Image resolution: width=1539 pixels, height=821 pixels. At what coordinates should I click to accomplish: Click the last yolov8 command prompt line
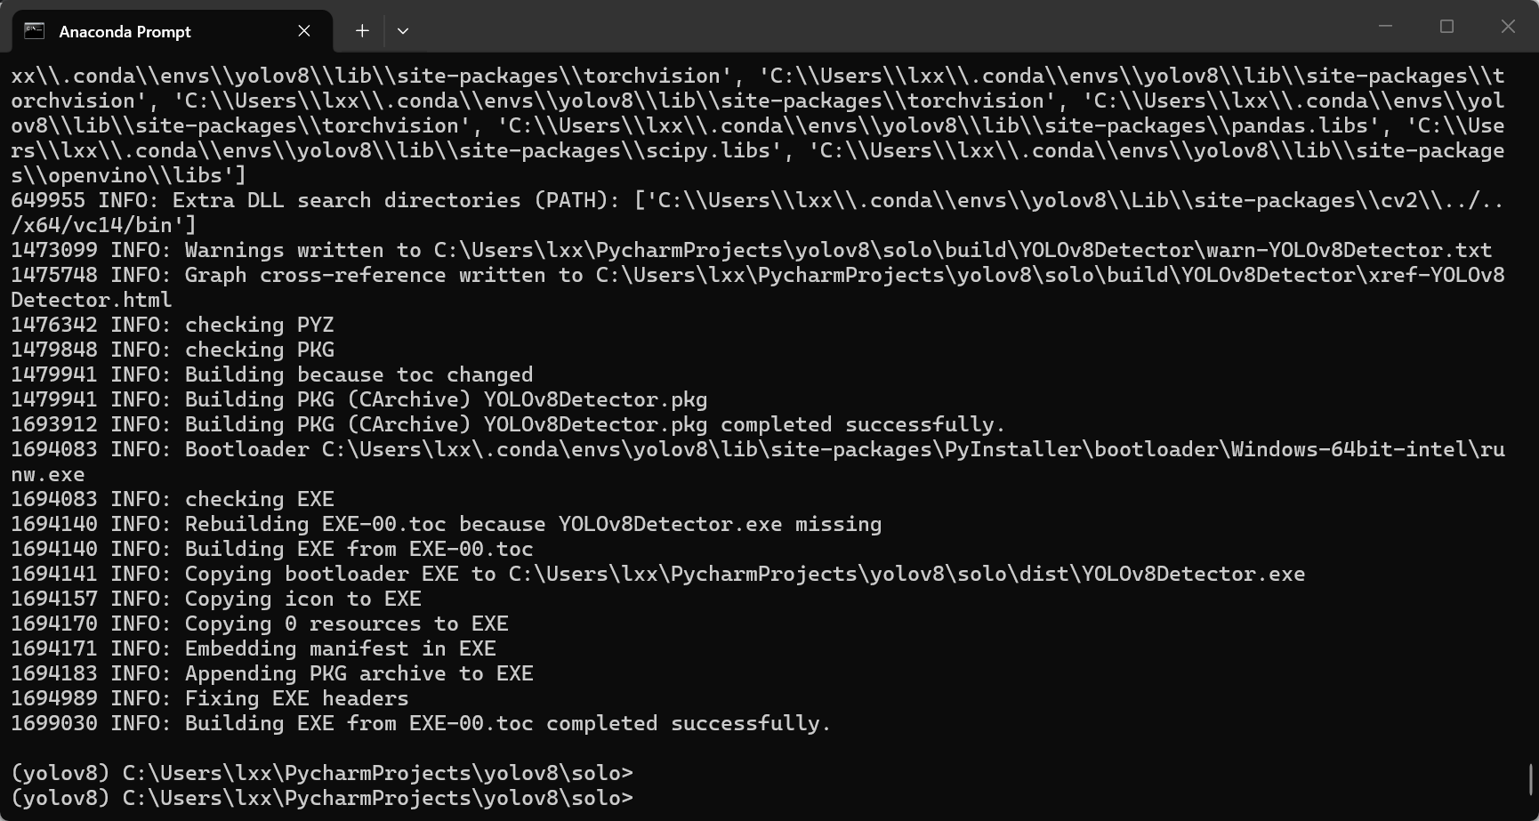pyautogui.click(x=322, y=798)
